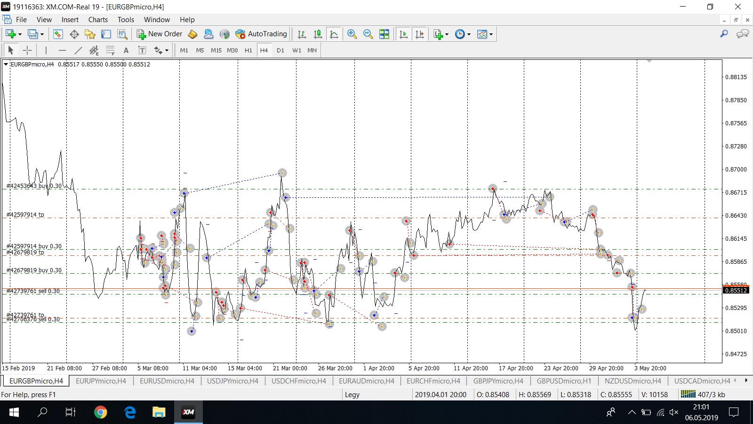Viewport: 753px width, 424px height.
Task: Toggle Auto Scroll chart icon
Action: [403, 34]
